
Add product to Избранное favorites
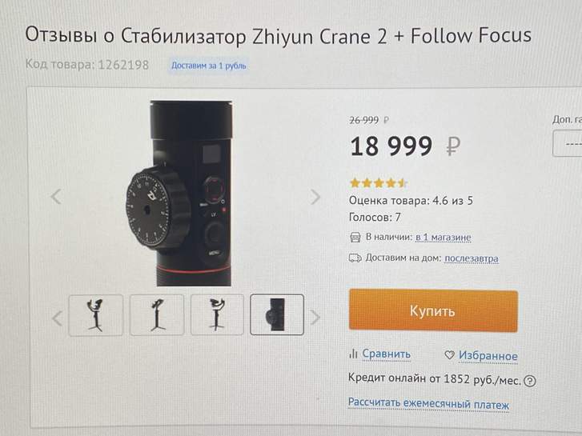[488, 355]
